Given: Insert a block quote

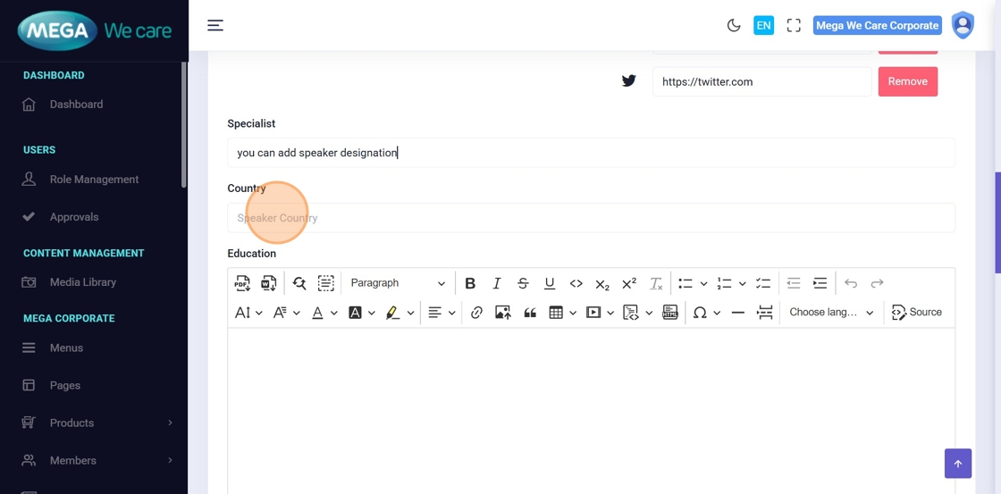Looking at the screenshot, I should pyautogui.click(x=530, y=313).
